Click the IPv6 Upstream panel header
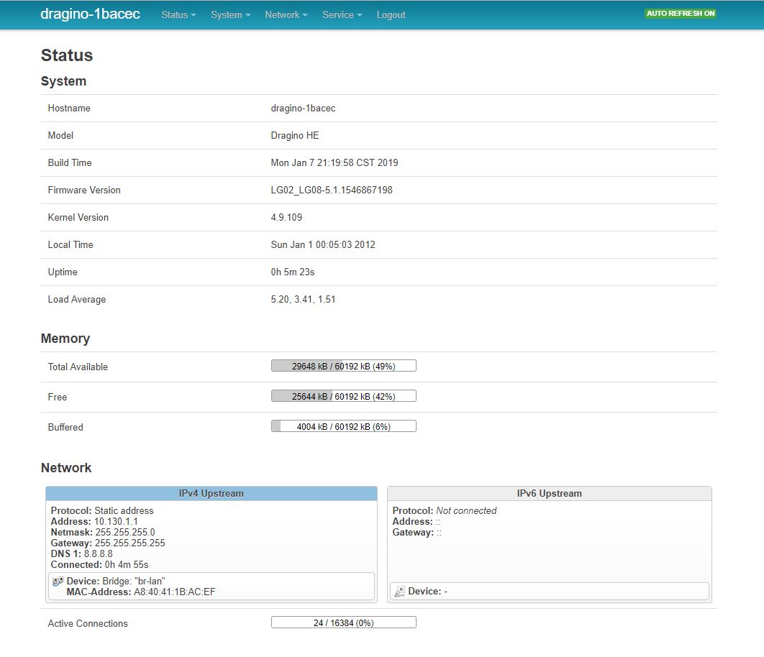Screen dimensions: 764x657 click(549, 493)
